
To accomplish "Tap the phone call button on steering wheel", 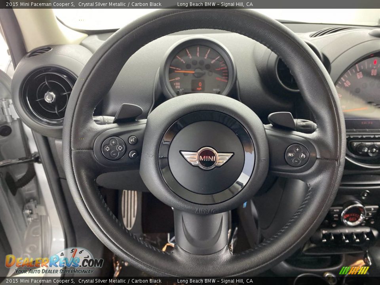I will point(133,154).
